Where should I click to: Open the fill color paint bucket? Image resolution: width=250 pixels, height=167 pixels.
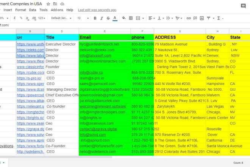point(124,18)
